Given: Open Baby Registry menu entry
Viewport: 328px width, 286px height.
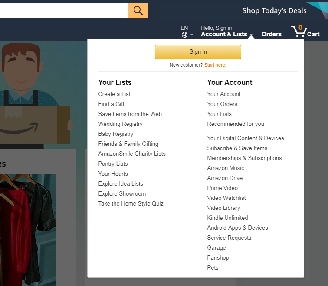Looking at the screenshot, I should 115,134.
